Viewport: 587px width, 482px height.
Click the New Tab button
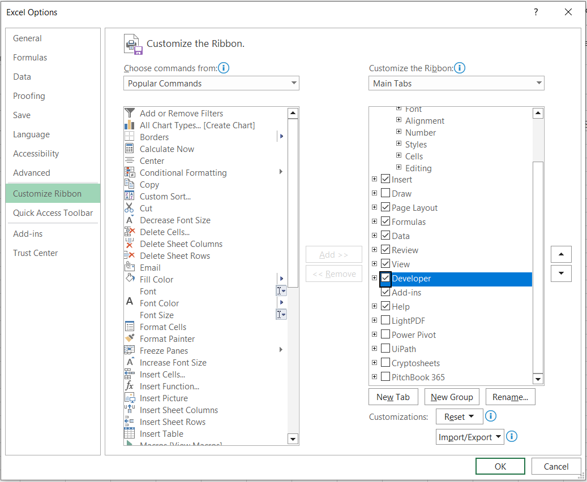pos(393,397)
